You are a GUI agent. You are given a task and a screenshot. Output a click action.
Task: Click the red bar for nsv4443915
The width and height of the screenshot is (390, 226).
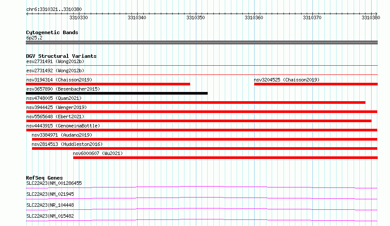click(x=202, y=130)
